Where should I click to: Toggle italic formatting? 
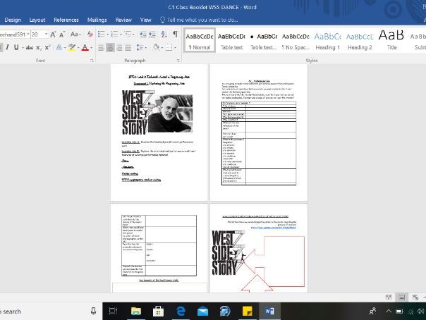click(x=7, y=47)
